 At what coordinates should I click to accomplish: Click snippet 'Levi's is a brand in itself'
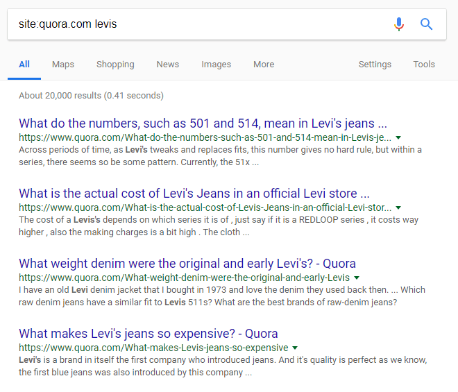click(x=223, y=366)
